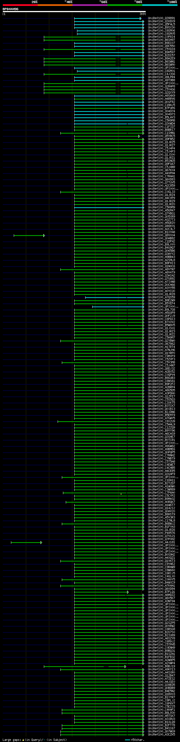Select the UniRef100_Q5FAL5 hit label

click(162, 25)
